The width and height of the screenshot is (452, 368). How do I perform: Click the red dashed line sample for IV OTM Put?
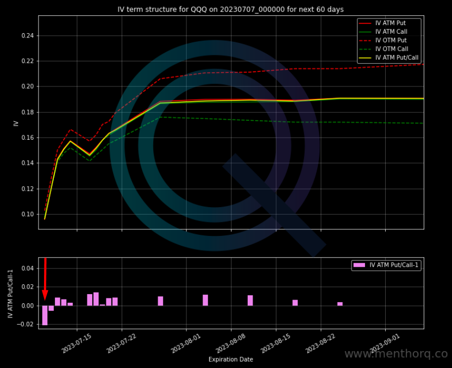(365, 41)
